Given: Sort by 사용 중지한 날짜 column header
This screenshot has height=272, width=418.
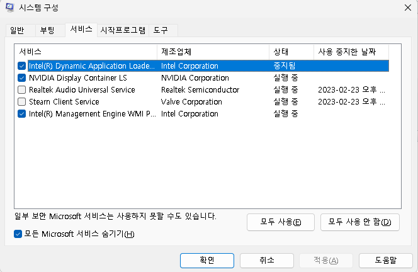Looking at the screenshot, I should pyautogui.click(x=351, y=52).
